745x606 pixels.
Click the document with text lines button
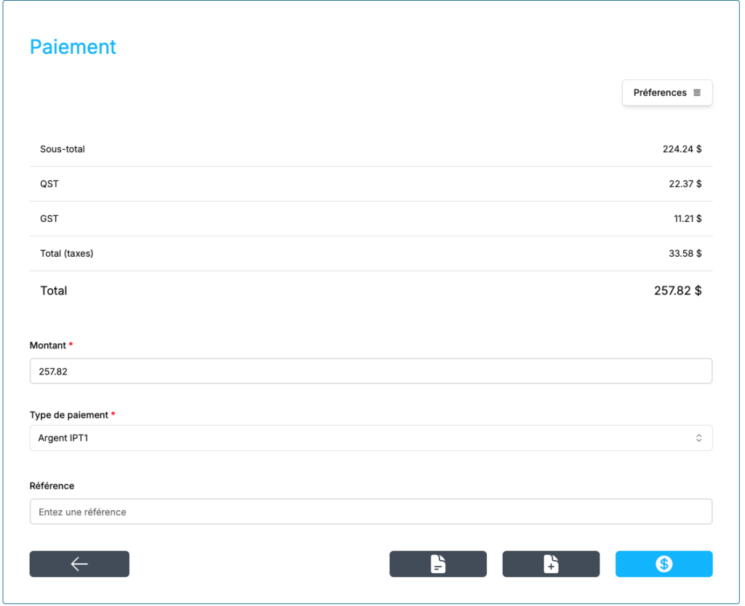click(x=437, y=564)
